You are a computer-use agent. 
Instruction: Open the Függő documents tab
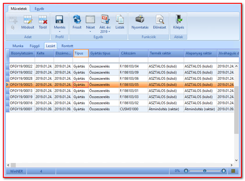click(x=35, y=46)
